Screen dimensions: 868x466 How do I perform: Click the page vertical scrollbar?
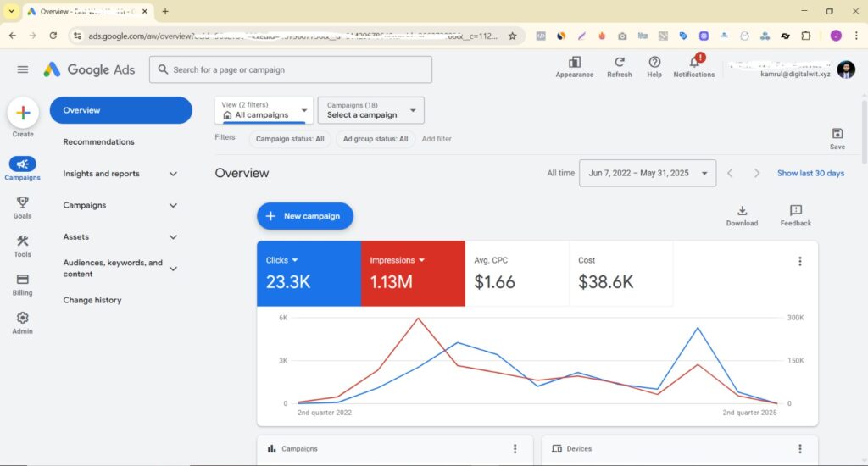pos(864,131)
